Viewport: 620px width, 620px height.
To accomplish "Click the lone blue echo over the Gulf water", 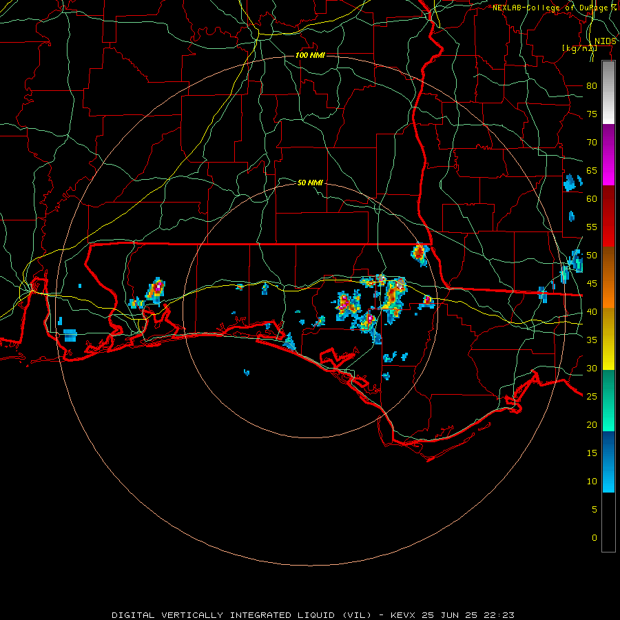I will point(247,372).
